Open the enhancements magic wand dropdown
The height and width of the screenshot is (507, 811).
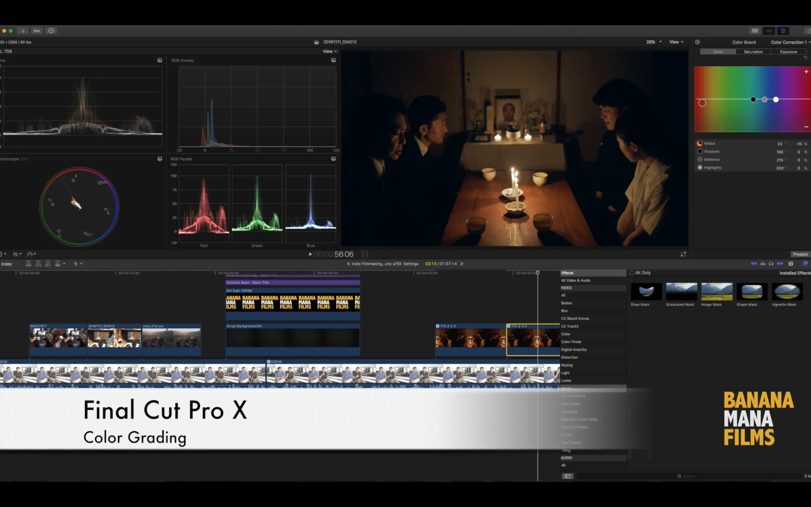[x=17, y=254]
